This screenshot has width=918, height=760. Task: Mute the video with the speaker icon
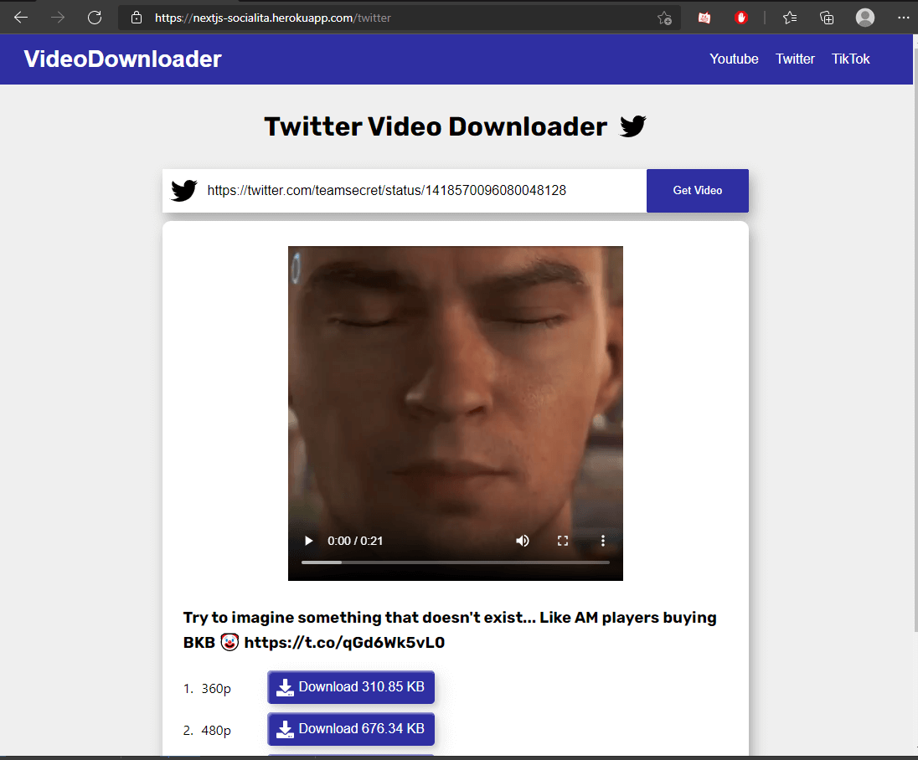(x=522, y=541)
